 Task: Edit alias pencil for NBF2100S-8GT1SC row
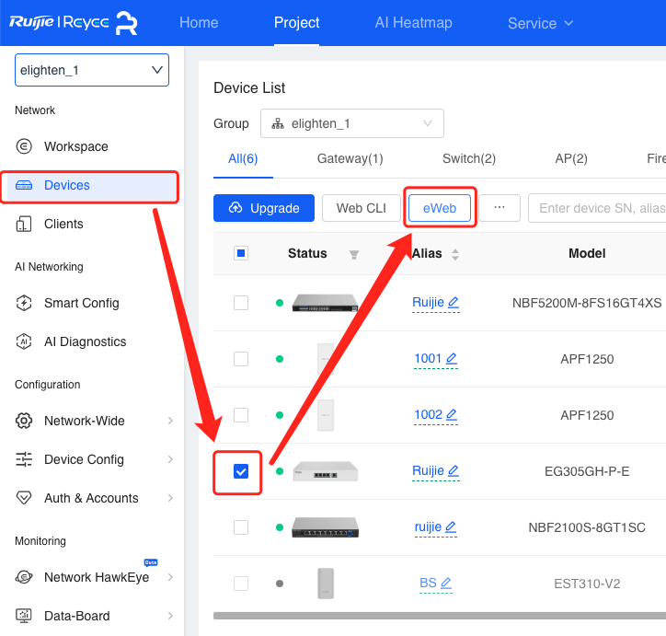coord(451,526)
